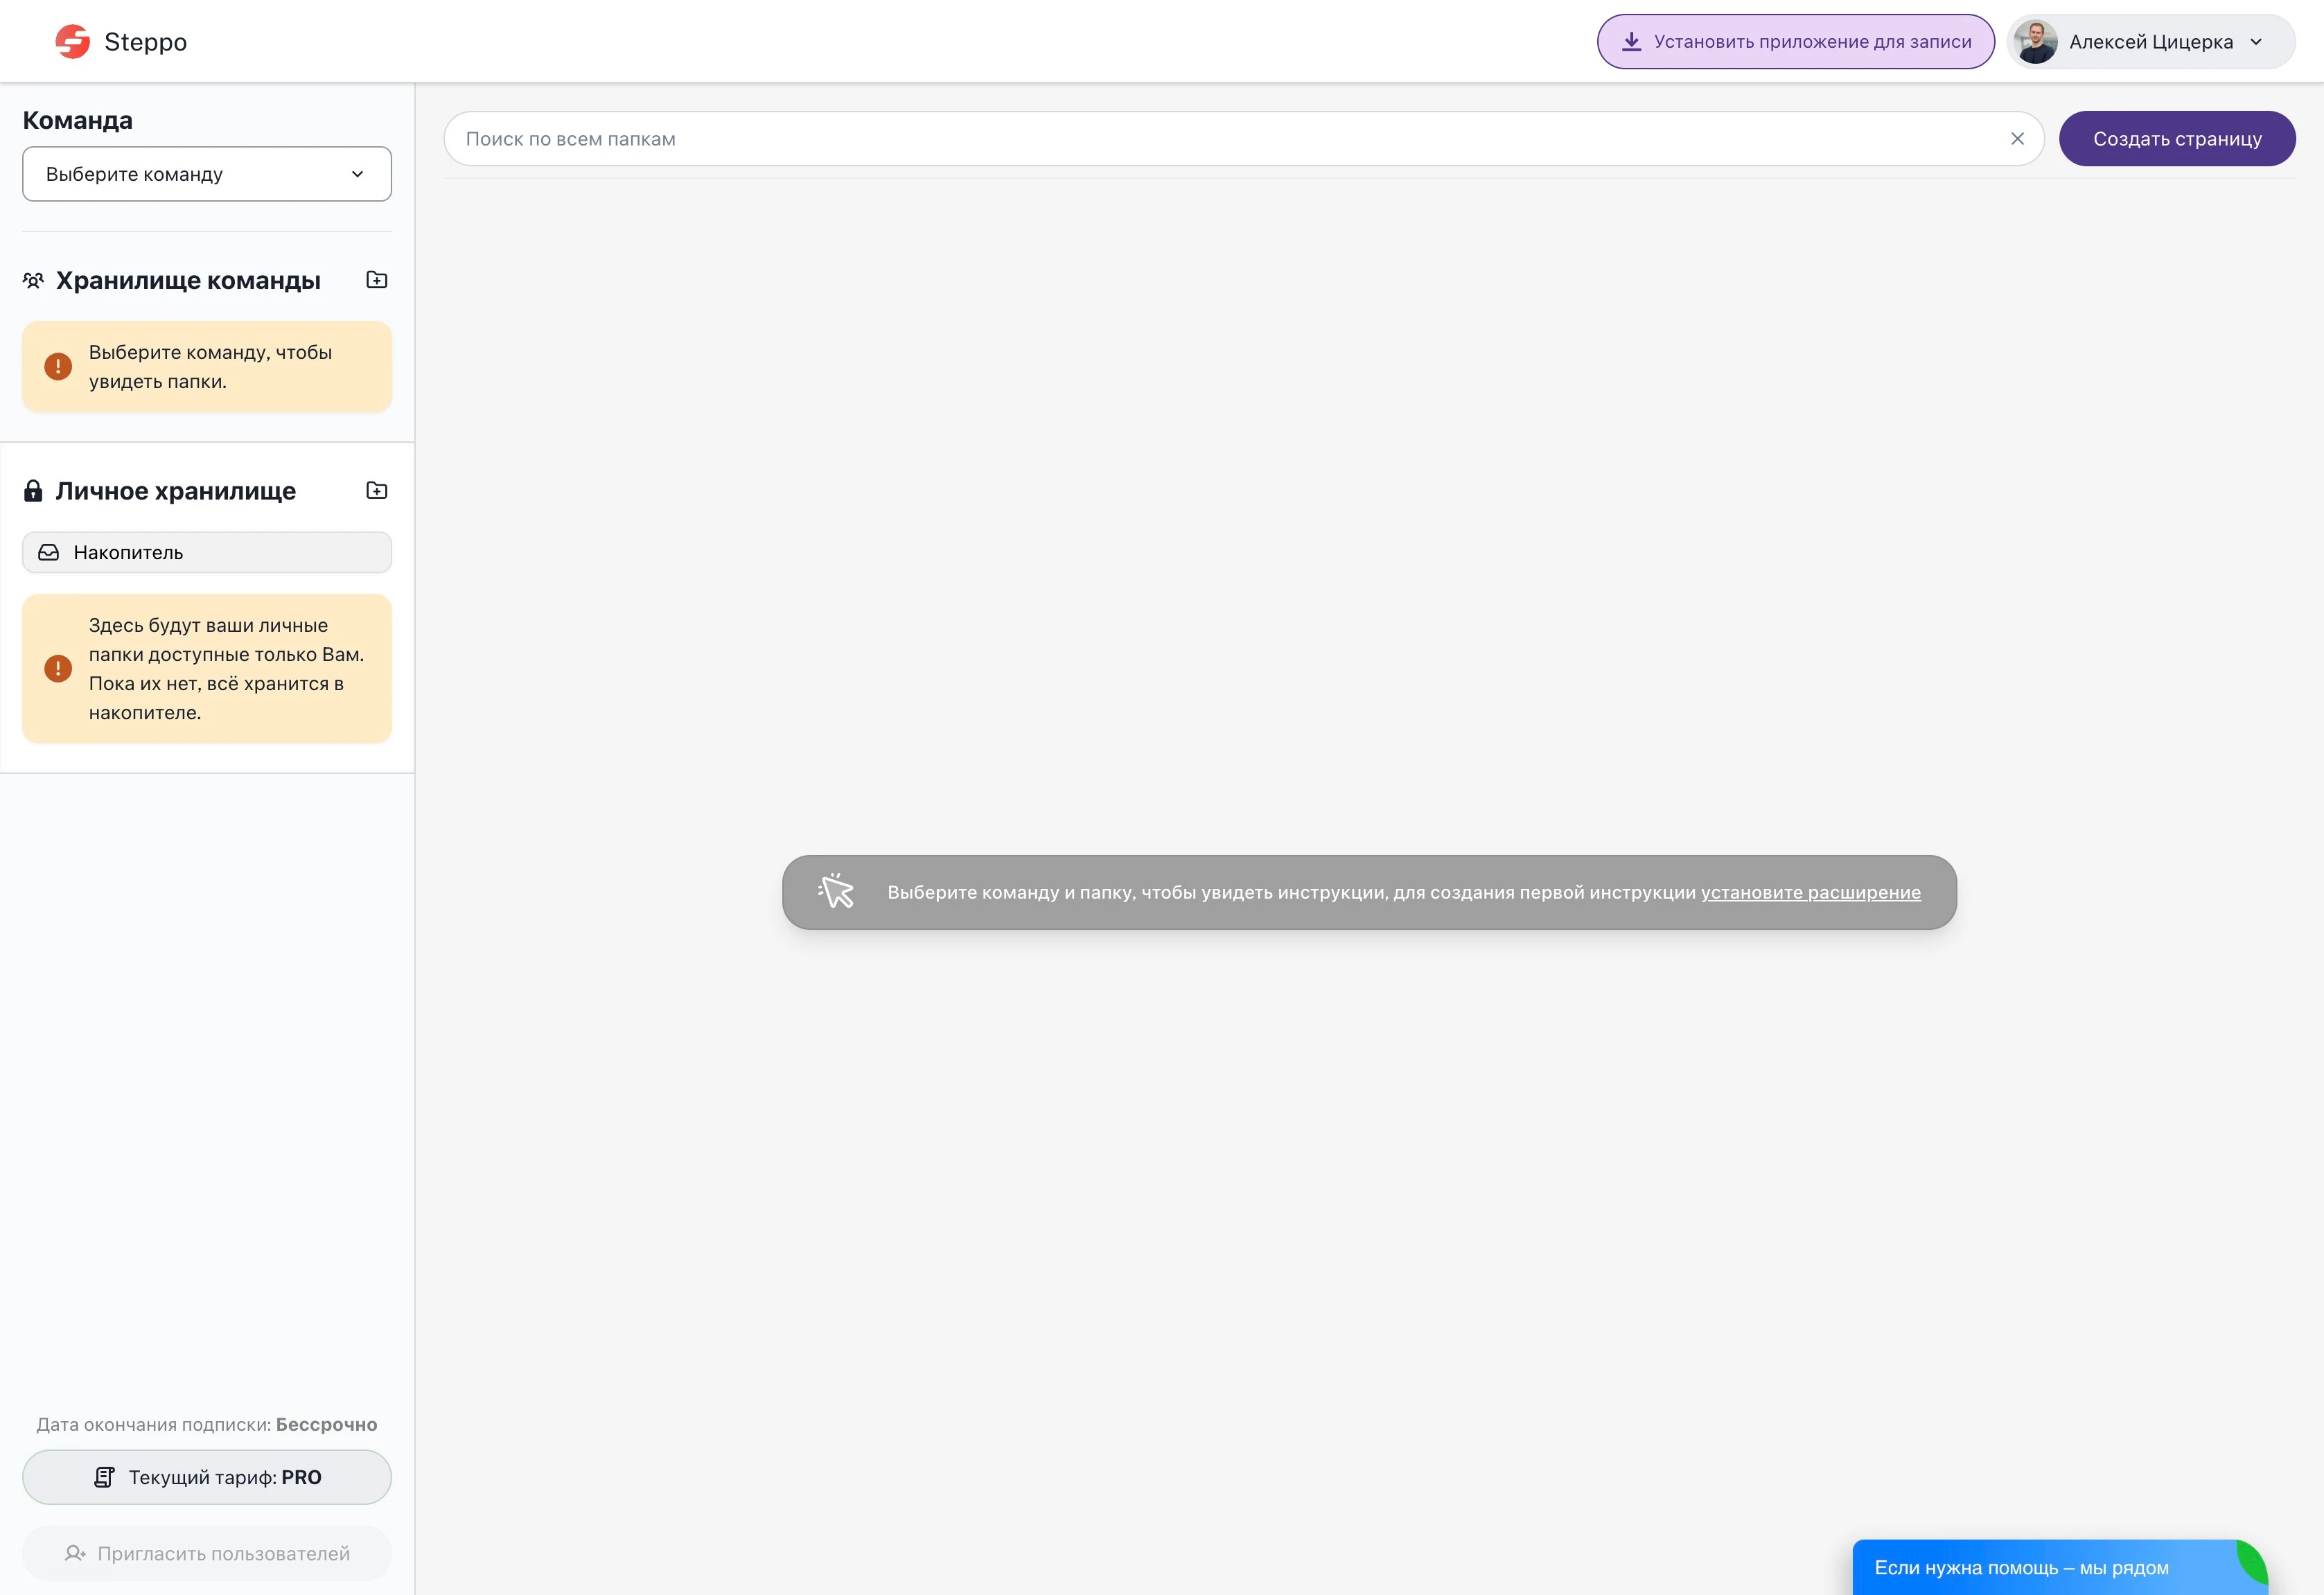The width and height of the screenshot is (2324, 1595).
Task: Click warning icon in team folders notice
Action: pos(58,366)
